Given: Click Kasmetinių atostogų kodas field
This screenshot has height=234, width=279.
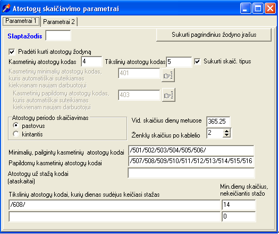Looking at the screenshot, I should point(91,62).
